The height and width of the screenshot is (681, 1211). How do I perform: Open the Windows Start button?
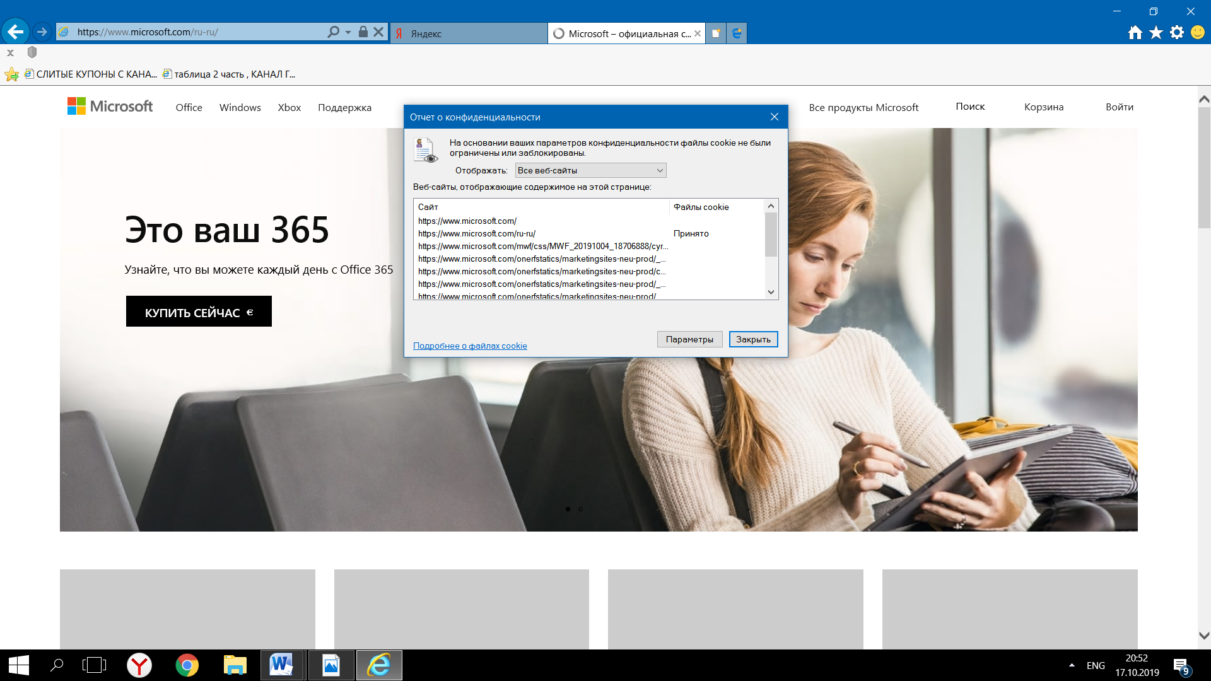[x=18, y=665]
